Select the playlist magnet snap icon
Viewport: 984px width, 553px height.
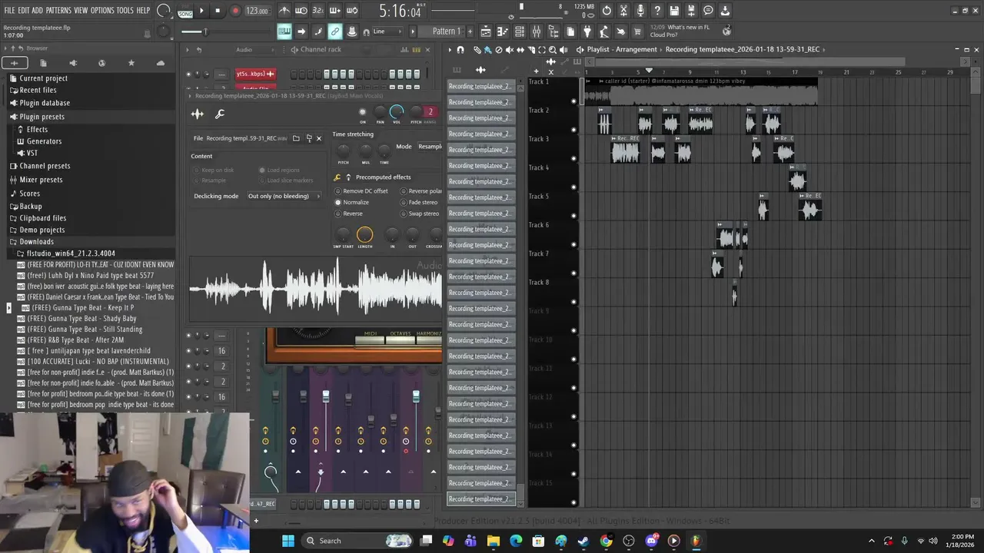pyautogui.click(x=460, y=49)
